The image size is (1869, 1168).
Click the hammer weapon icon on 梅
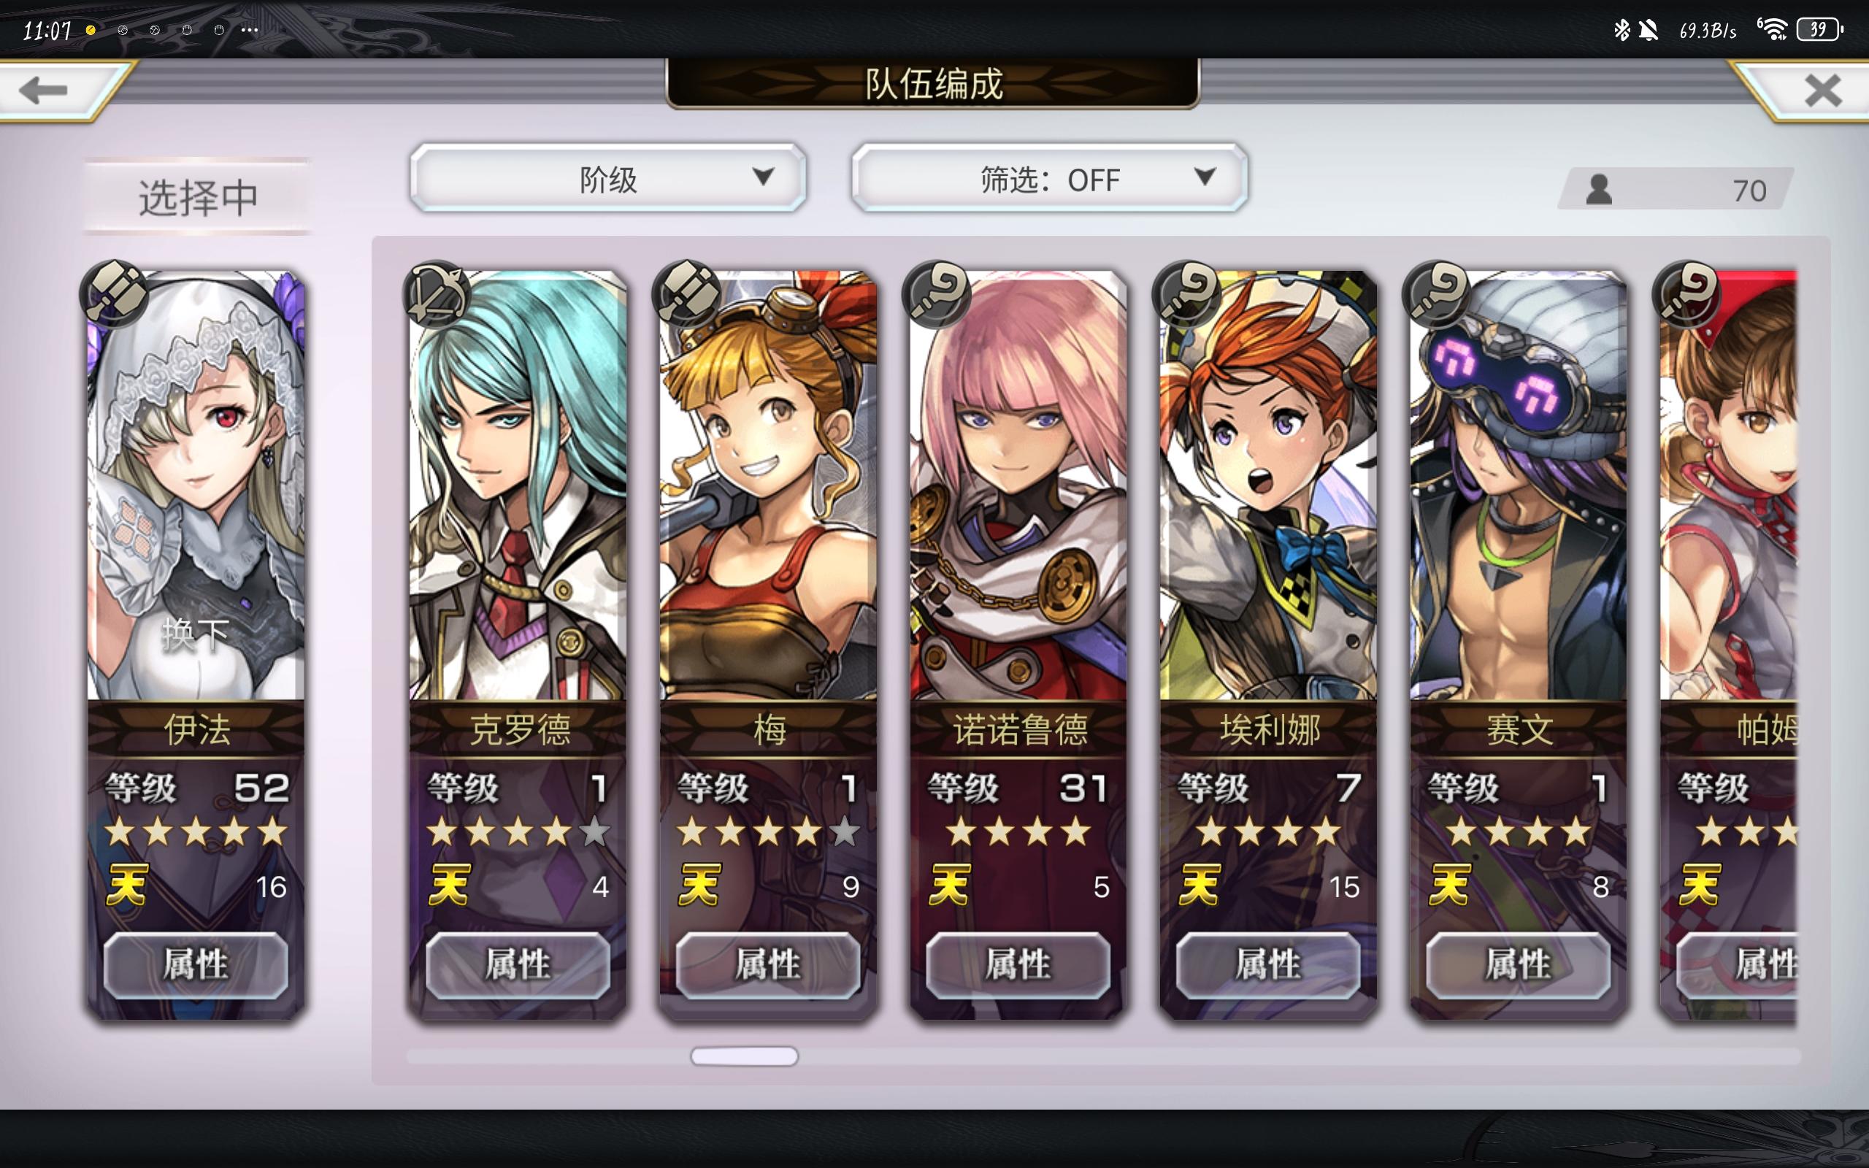[686, 294]
